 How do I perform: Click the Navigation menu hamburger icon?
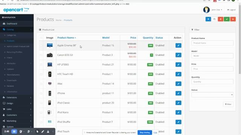[3, 18]
